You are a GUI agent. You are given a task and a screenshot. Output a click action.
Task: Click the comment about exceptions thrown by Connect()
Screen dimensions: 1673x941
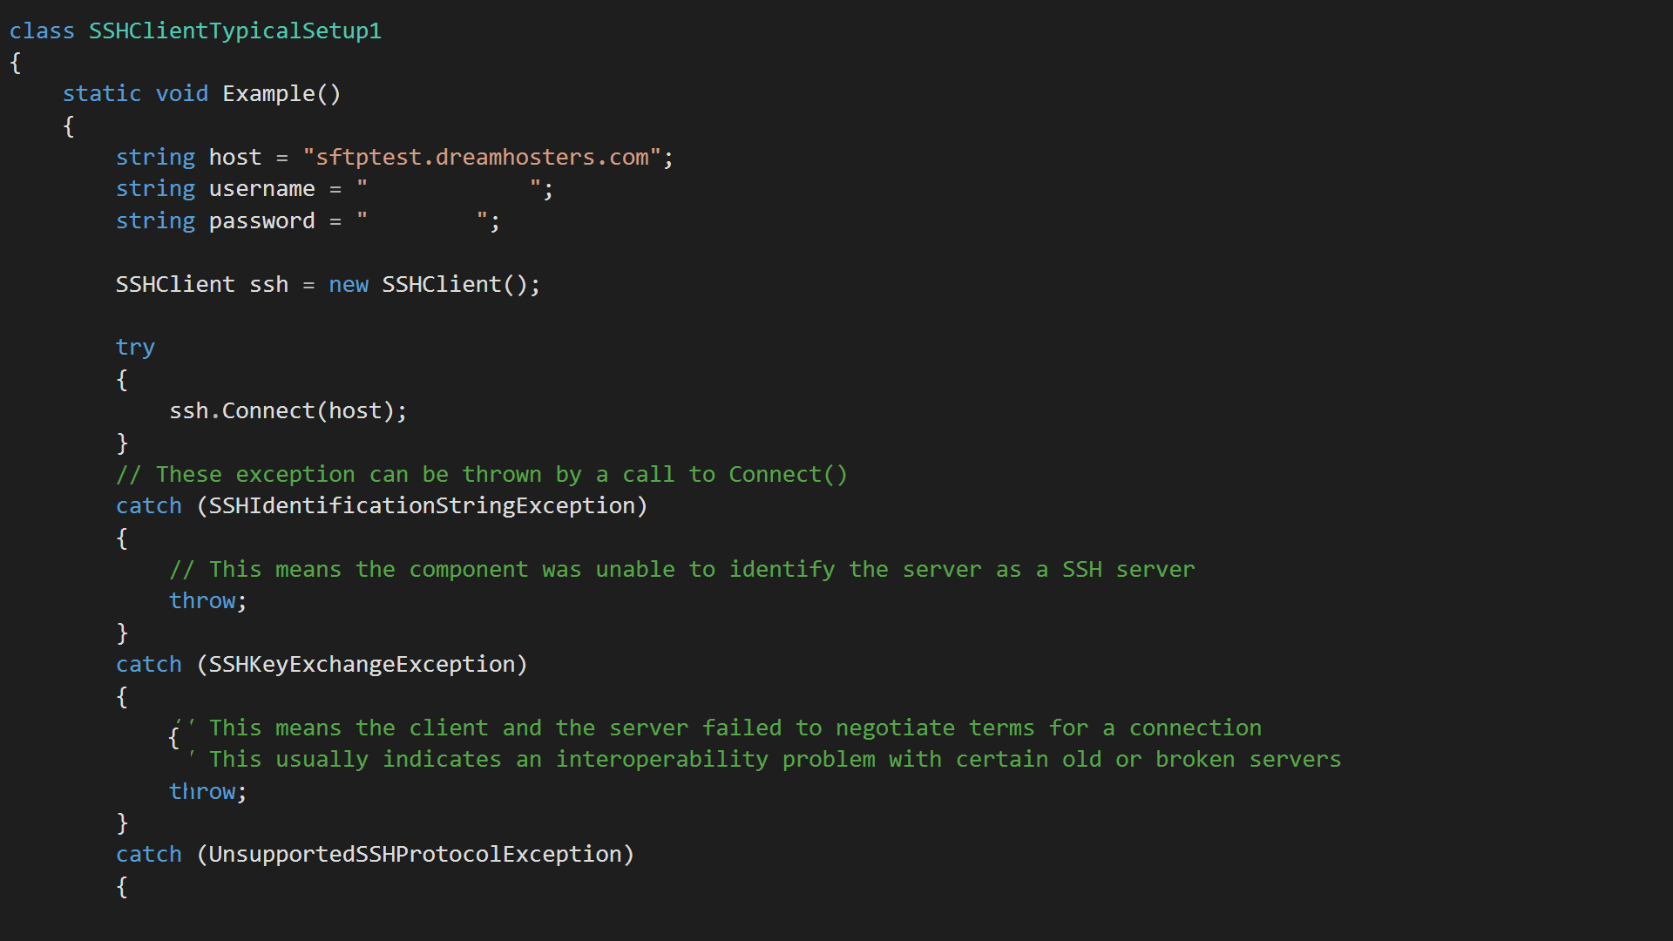tap(481, 475)
